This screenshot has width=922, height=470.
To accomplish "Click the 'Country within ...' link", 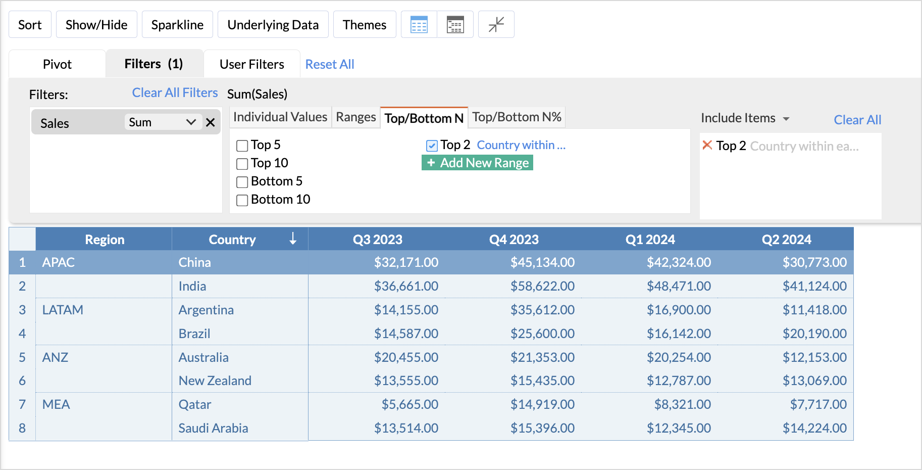I will (x=521, y=146).
